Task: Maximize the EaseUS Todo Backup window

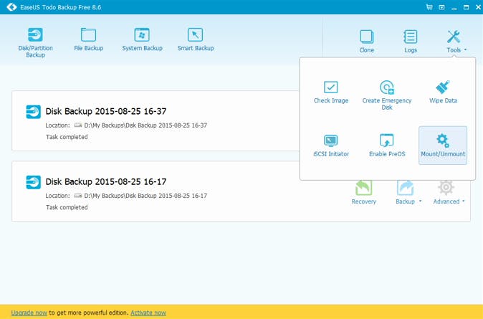Action: click(466, 7)
